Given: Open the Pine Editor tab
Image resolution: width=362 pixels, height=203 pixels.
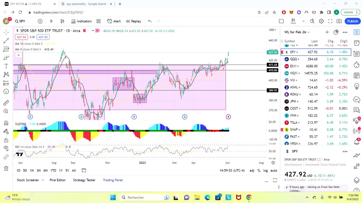Looking at the screenshot, I should point(57,180).
